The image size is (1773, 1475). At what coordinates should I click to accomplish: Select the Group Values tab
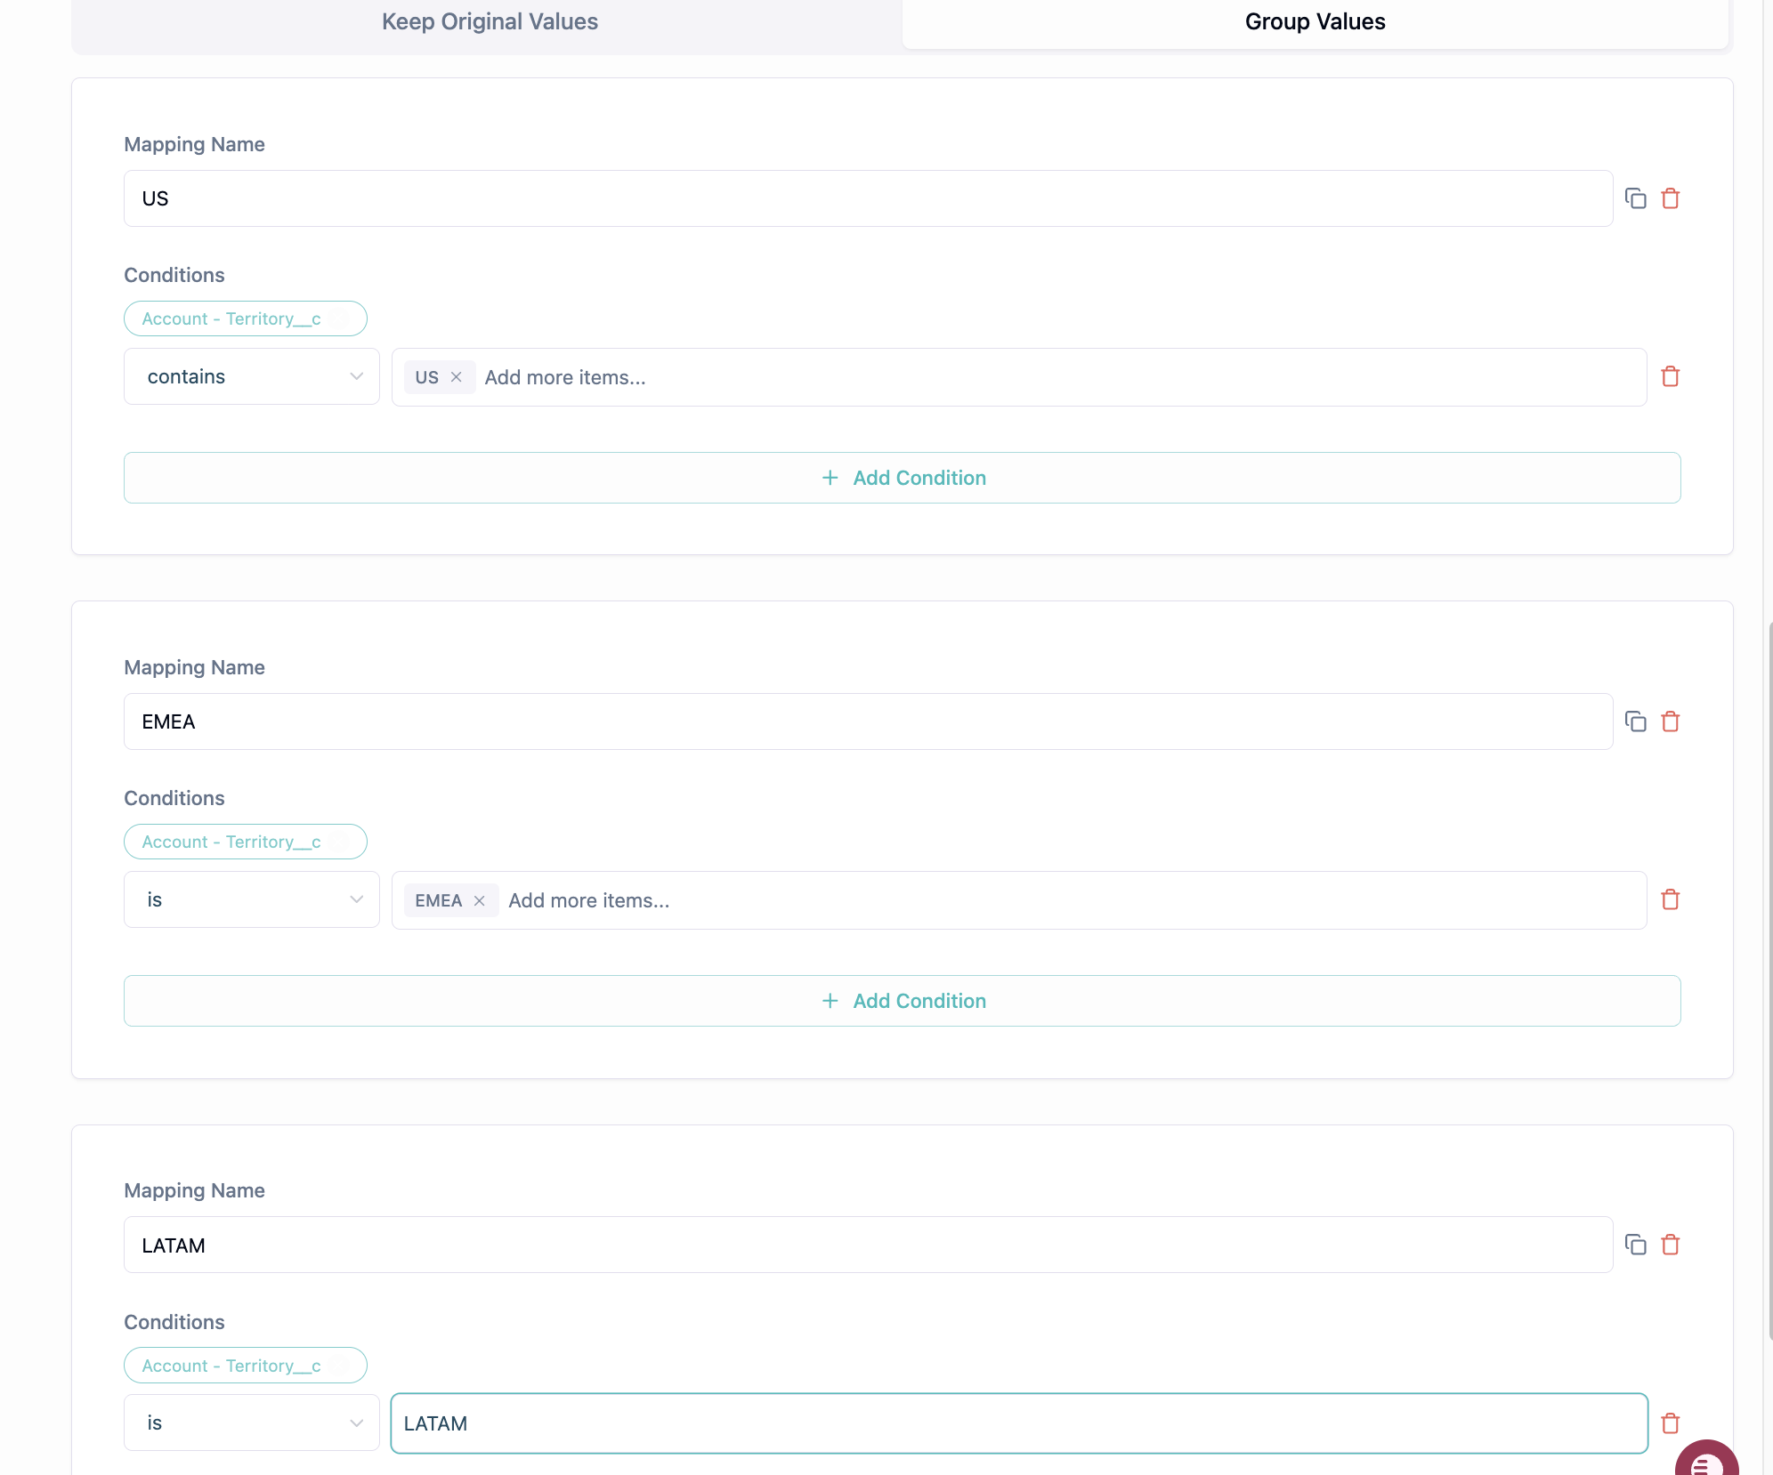tap(1315, 21)
